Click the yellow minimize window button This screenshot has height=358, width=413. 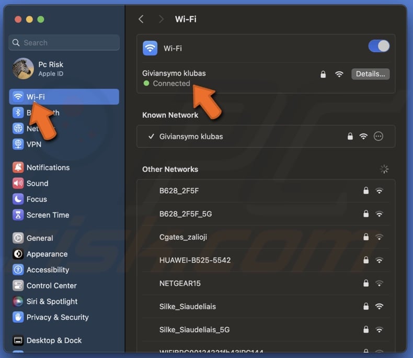point(29,19)
